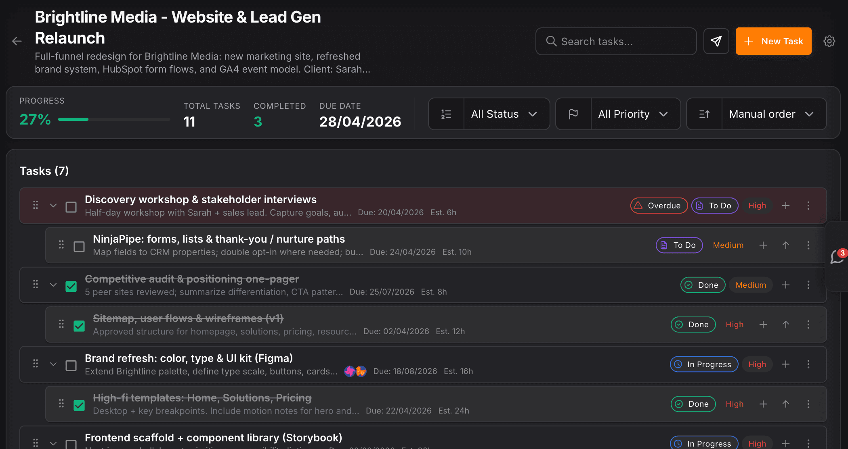Image resolution: width=848 pixels, height=449 pixels.
Task: Uncheck Competitive audit task checkbox
Action: (71, 287)
